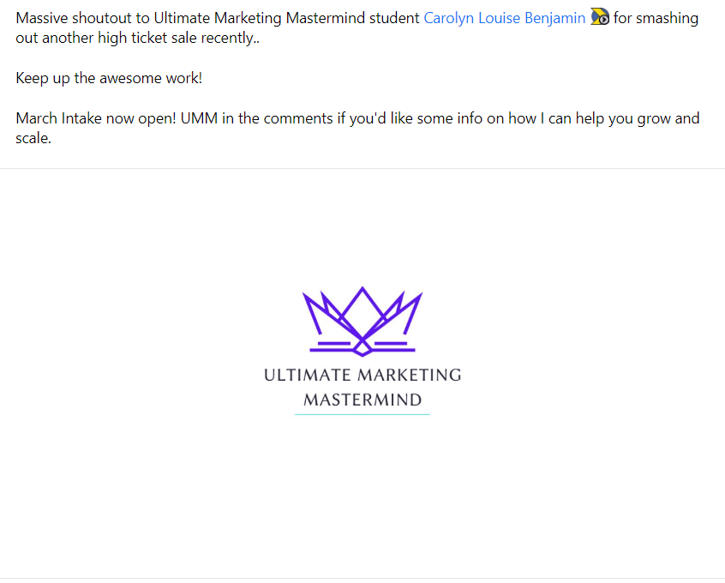The image size is (725, 583).
Task: Click the badge icon beside Benjamin's name
Action: tap(600, 17)
